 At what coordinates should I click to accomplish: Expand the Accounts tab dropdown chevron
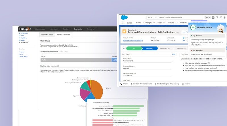(176, 23)
